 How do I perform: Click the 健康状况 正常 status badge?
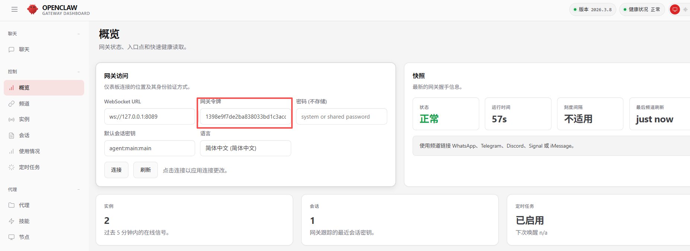coord(642,10)
